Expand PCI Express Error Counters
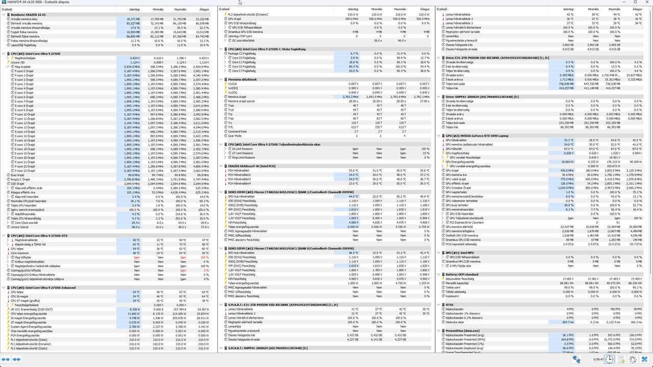 443,223
